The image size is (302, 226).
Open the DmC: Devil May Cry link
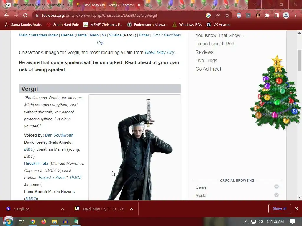coord(167,35)
